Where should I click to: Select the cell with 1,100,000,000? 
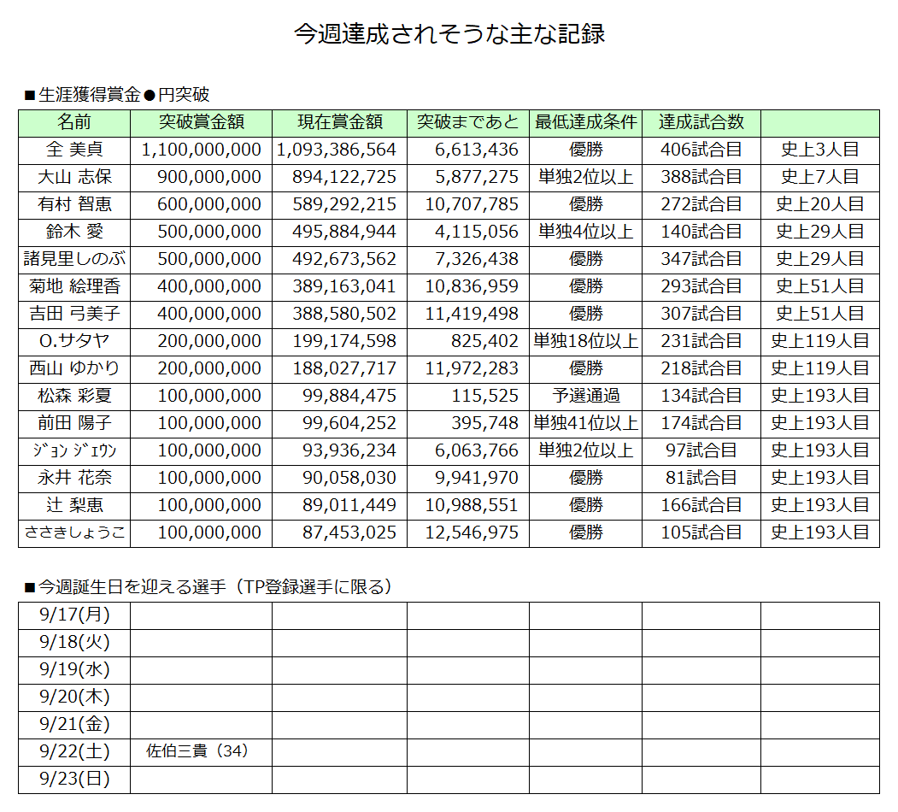click(x=201, y=150)
